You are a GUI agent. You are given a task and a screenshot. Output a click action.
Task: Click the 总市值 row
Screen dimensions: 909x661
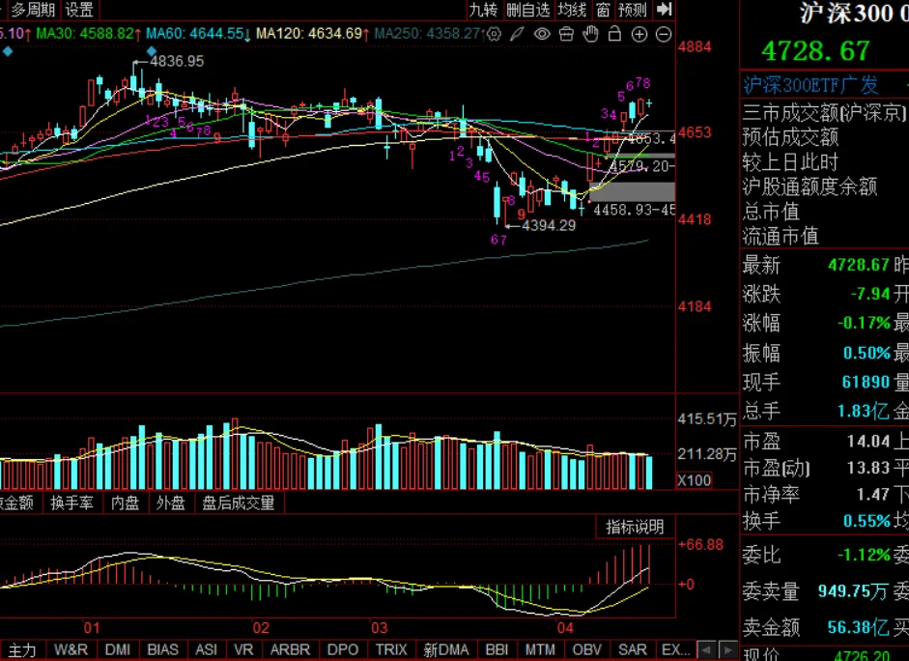coord(771,212)
